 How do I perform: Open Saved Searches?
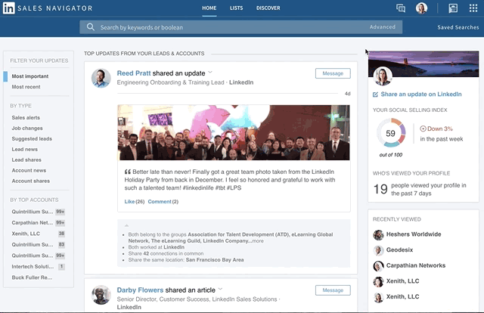click(x=458, y=27)
